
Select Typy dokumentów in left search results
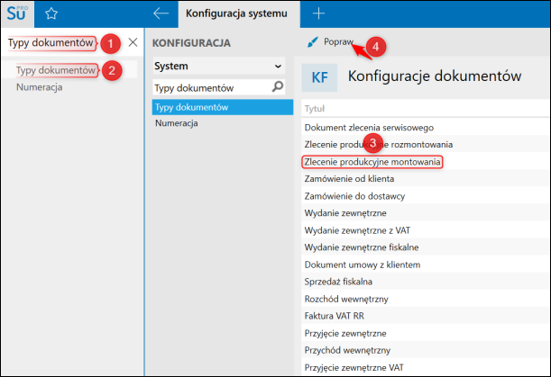(x=56, y=70)
